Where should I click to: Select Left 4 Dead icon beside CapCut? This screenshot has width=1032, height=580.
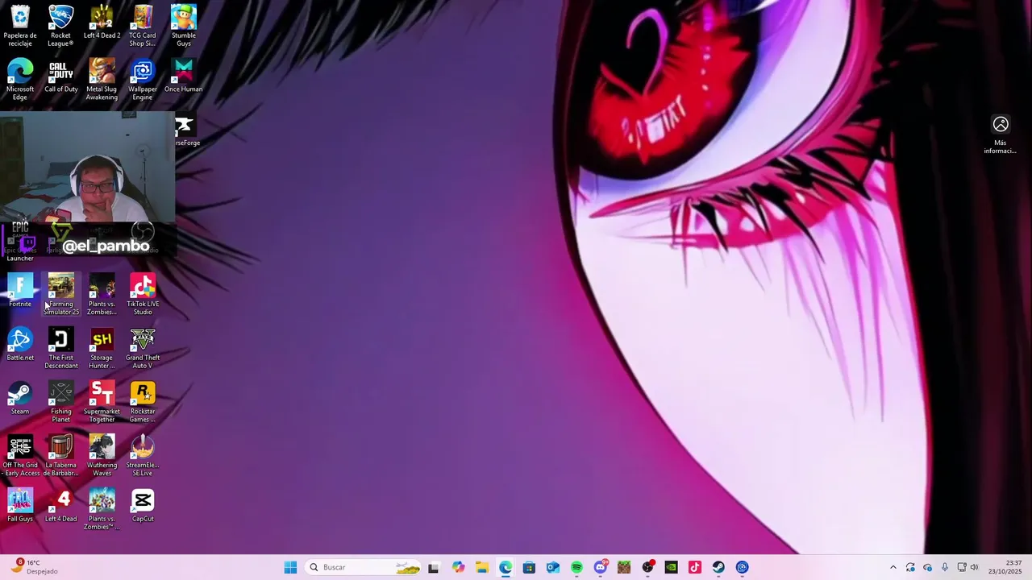tap(61, 506)
